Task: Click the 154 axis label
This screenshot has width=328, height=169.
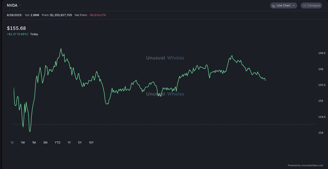Action: (x=320, y=133)
